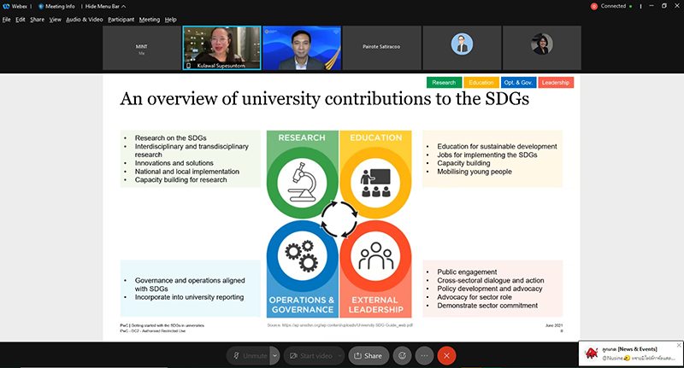Viewport: 684px width, 368px height.
Task: Close the News & Events notification popup
Action: (x=679, y=345)
